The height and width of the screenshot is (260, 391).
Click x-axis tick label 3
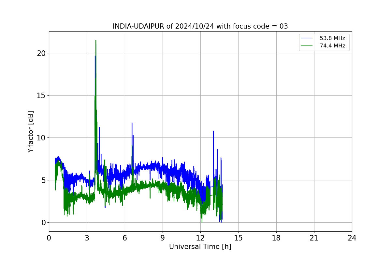(87, 238)
